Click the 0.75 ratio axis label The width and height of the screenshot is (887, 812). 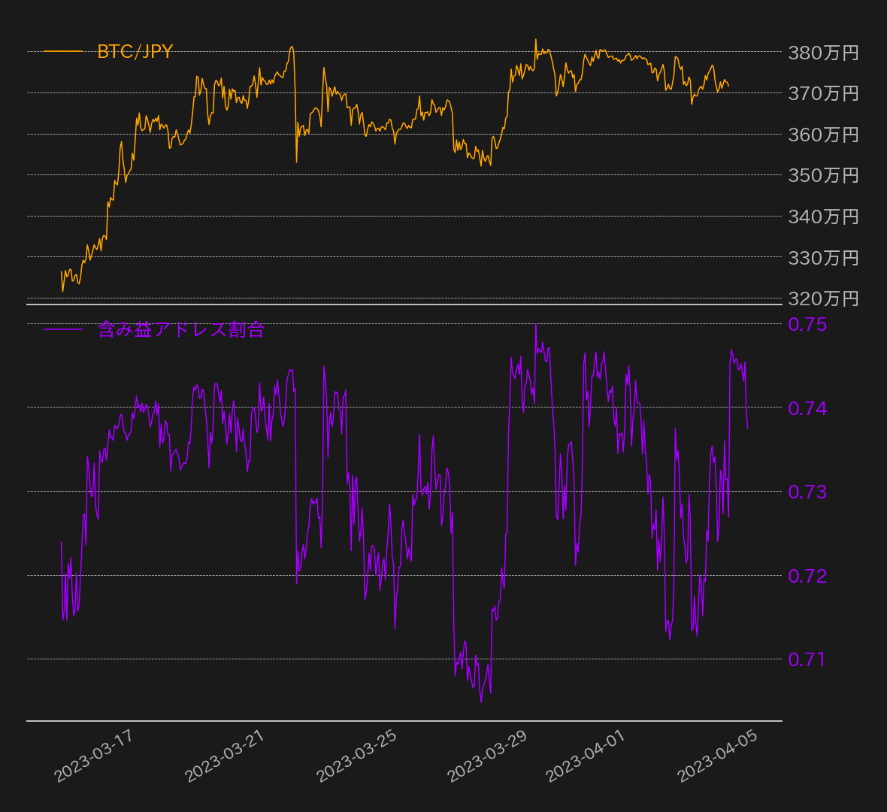[x=807, y=324]
